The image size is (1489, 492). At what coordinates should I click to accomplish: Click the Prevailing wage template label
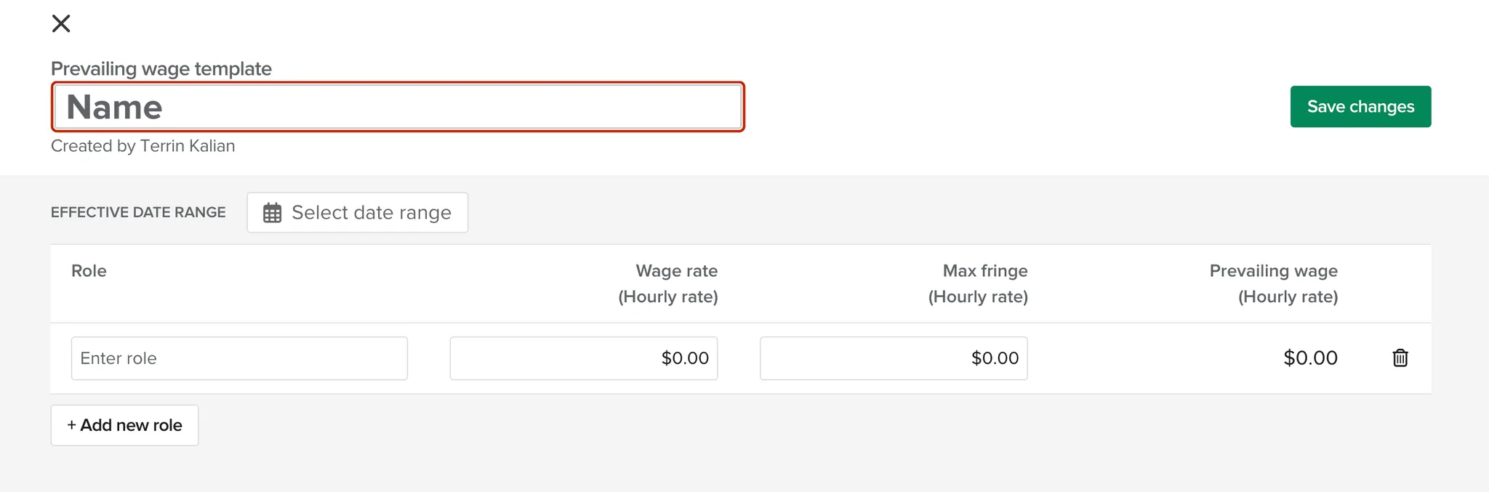tap(161, 69)
